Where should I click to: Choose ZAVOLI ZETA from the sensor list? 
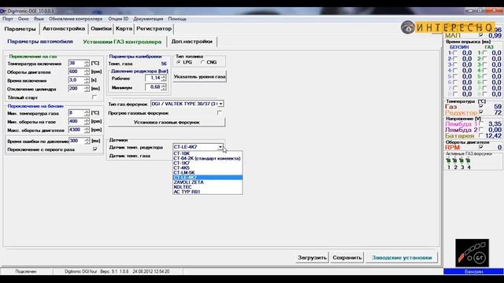[x=189, y=182]
